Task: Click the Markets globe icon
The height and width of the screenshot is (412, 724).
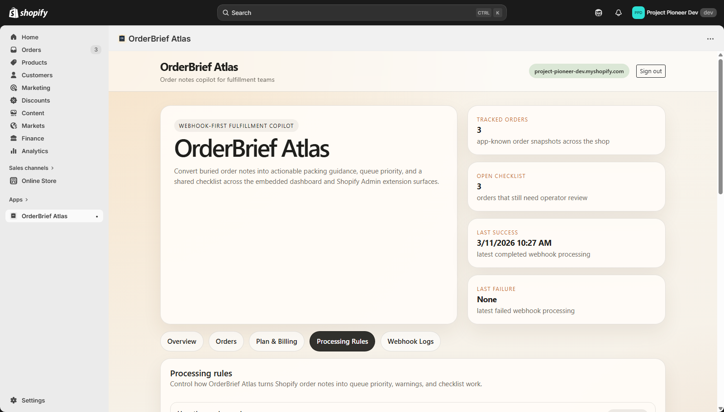Action: (14, 126)
